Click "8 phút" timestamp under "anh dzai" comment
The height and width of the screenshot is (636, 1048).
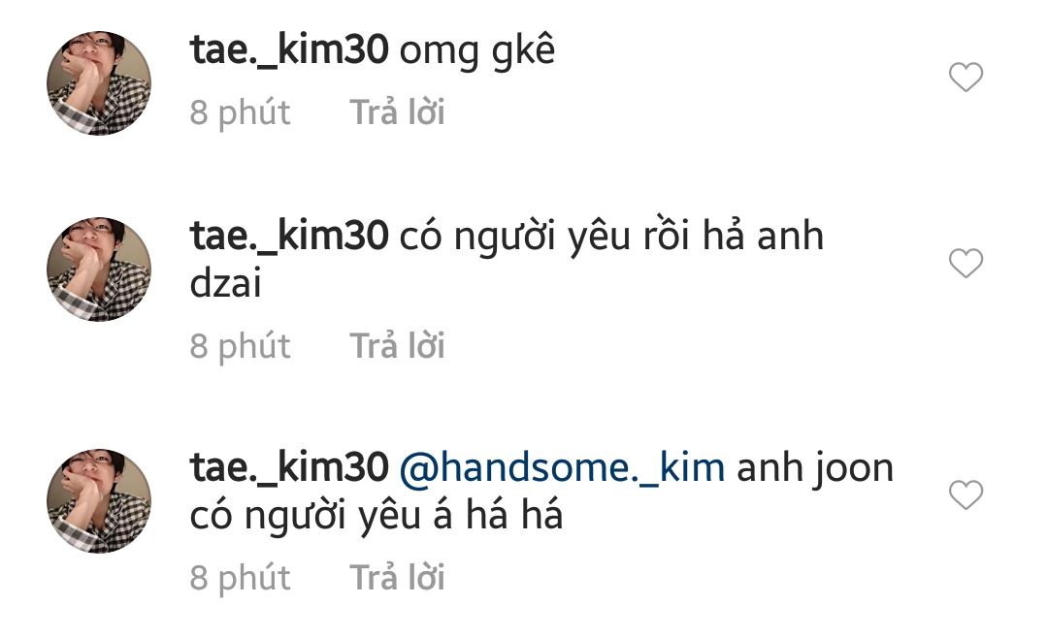point(240,347)
